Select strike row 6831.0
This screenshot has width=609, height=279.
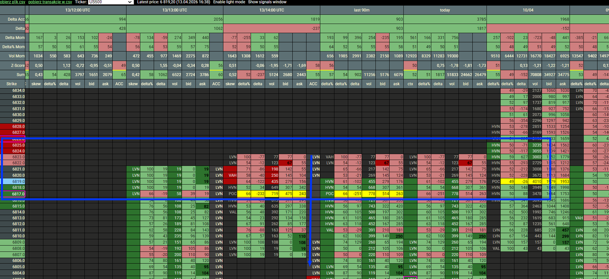12,108
